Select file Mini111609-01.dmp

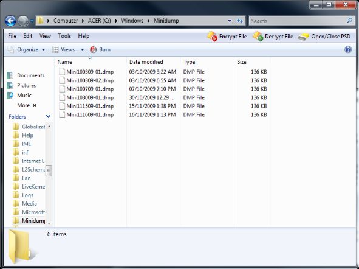90,114
